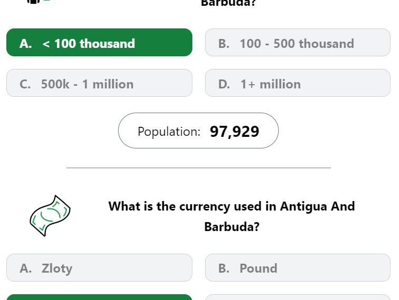Viewport: 399px width, 300px height.
Task: Choose 'Zloty' as the currency answer
Action: pyautogui.click(x=99, y=268)
